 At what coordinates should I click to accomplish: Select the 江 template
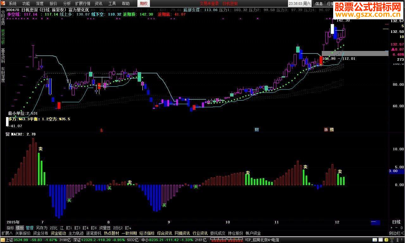62,228
